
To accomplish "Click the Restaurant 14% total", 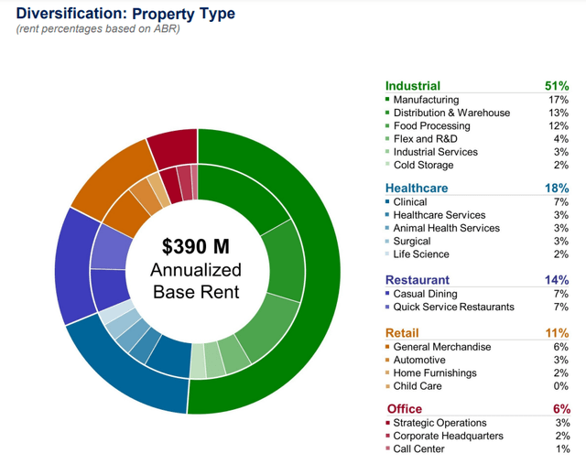I will click(557, 280).
